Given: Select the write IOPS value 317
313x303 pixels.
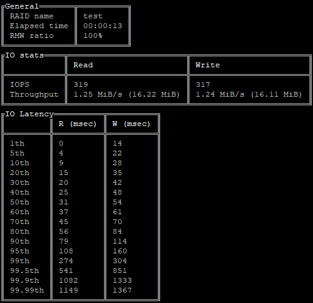Looking at the screenshot, I should click(x=203, y=84).
